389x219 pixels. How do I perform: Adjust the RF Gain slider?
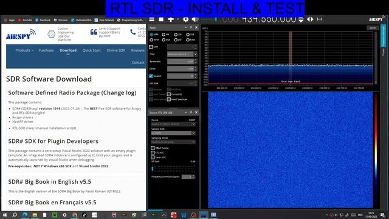pyautogui.click(x=173, y=169)
